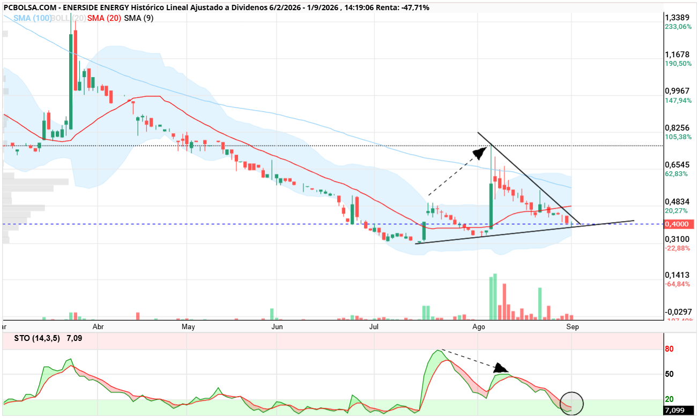Click the May month label
699x418 pixels.
pos(188,326)
